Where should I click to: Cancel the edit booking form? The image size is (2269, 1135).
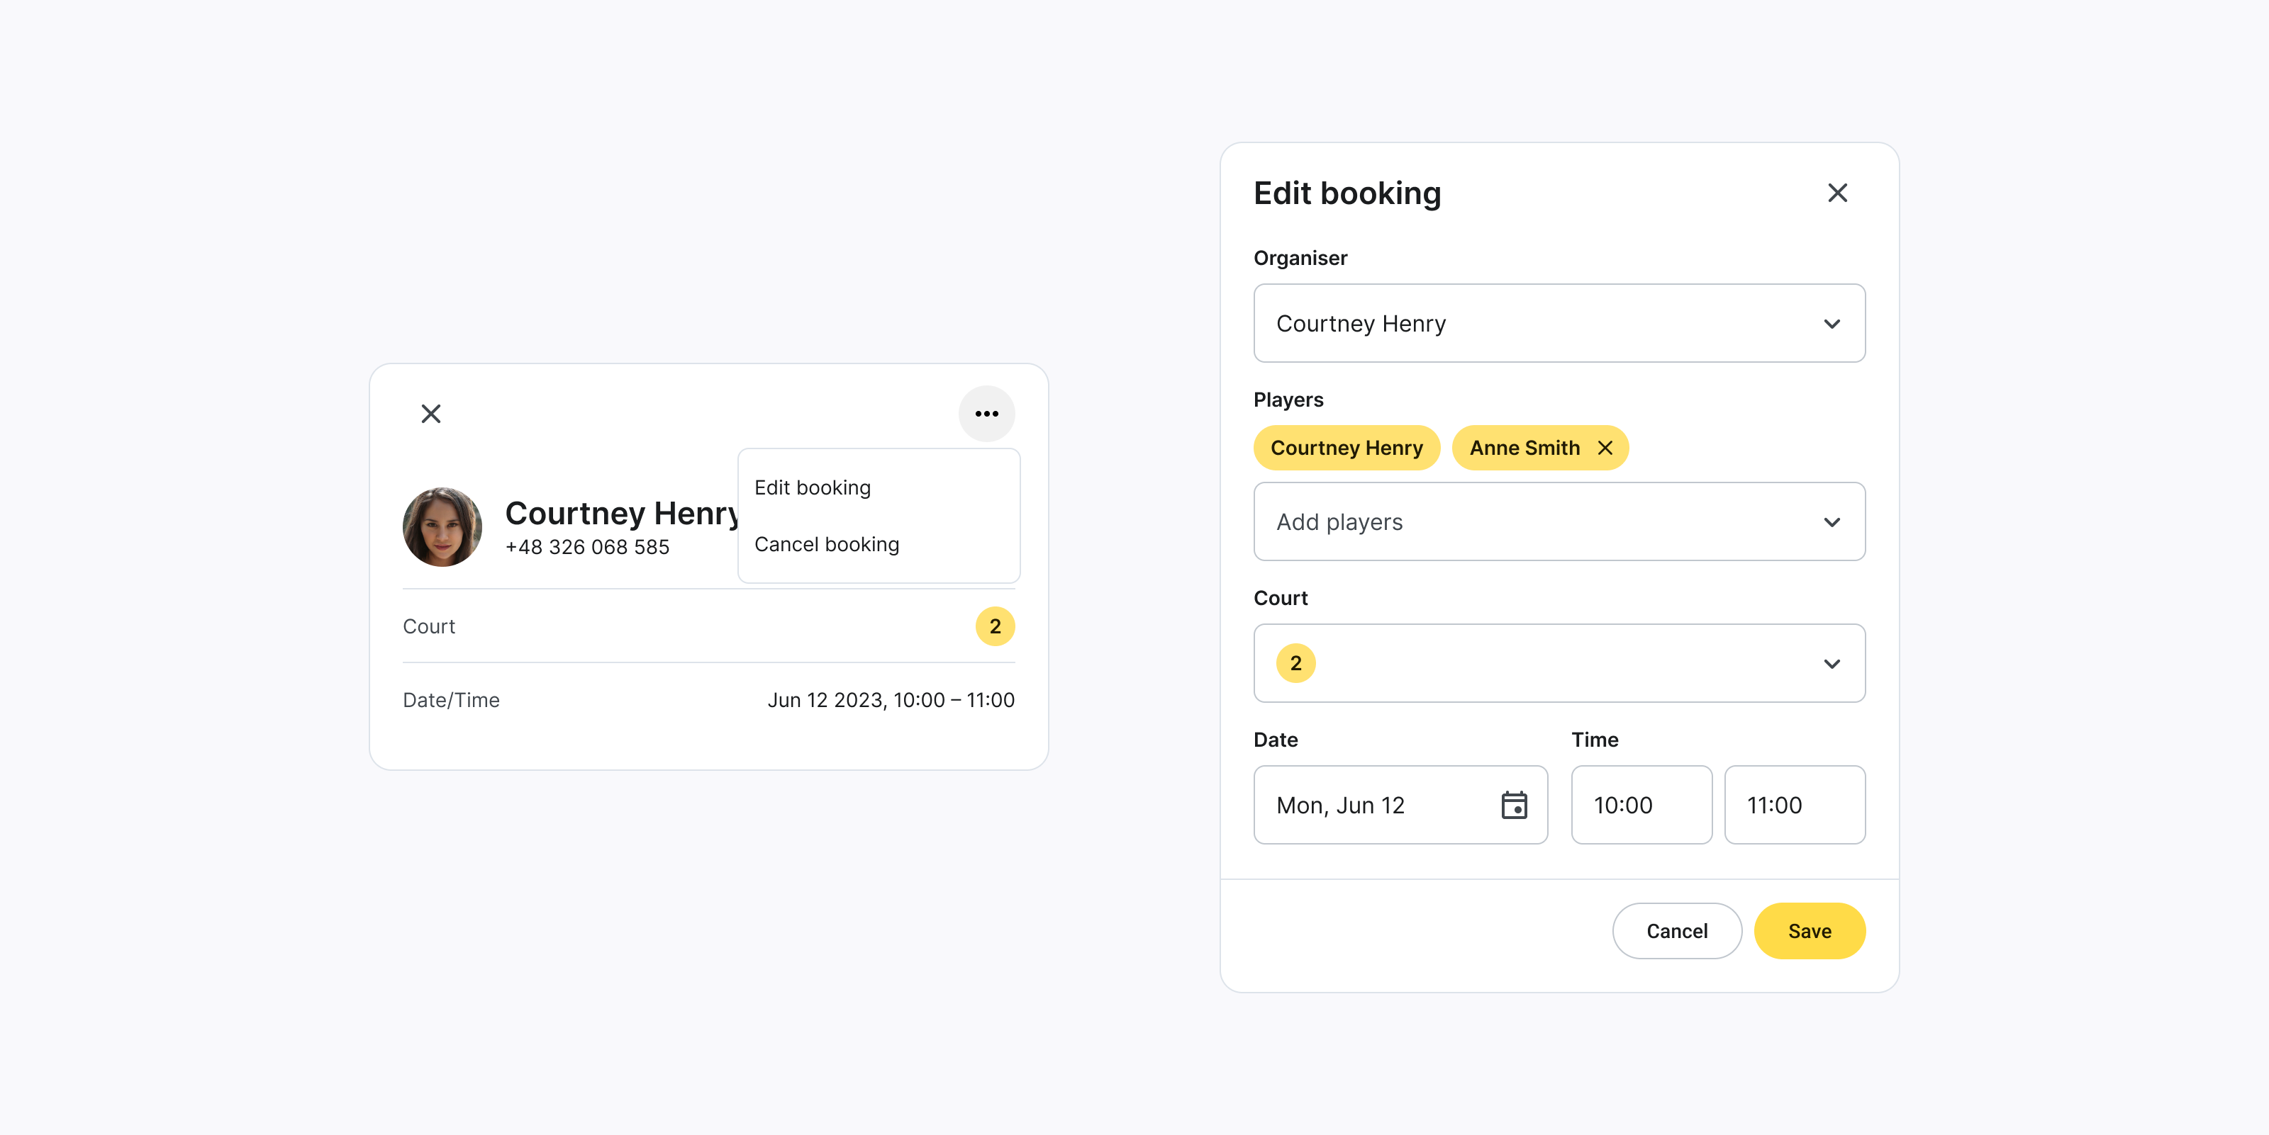(1676, 931)
